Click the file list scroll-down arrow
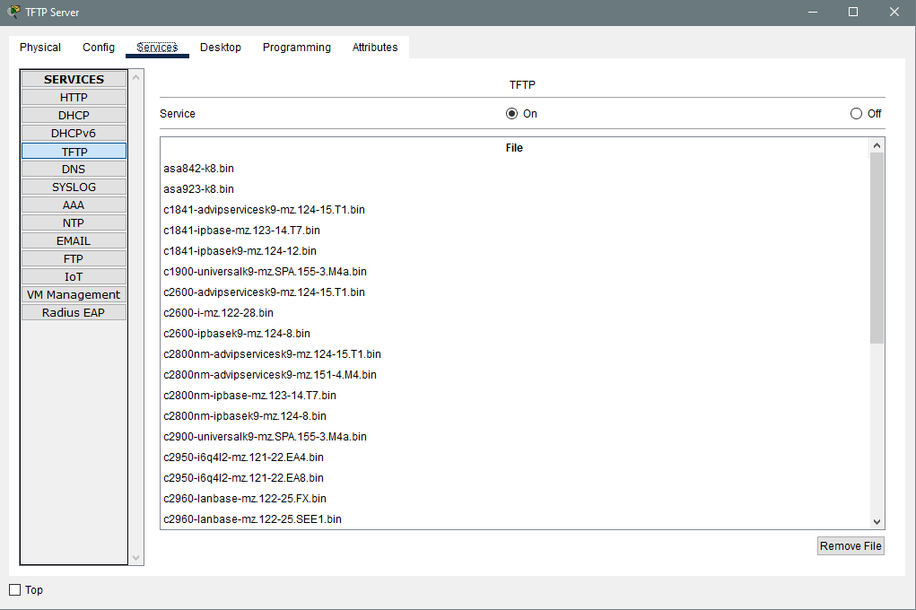This screenshot has width=916, height=610. 877,522
